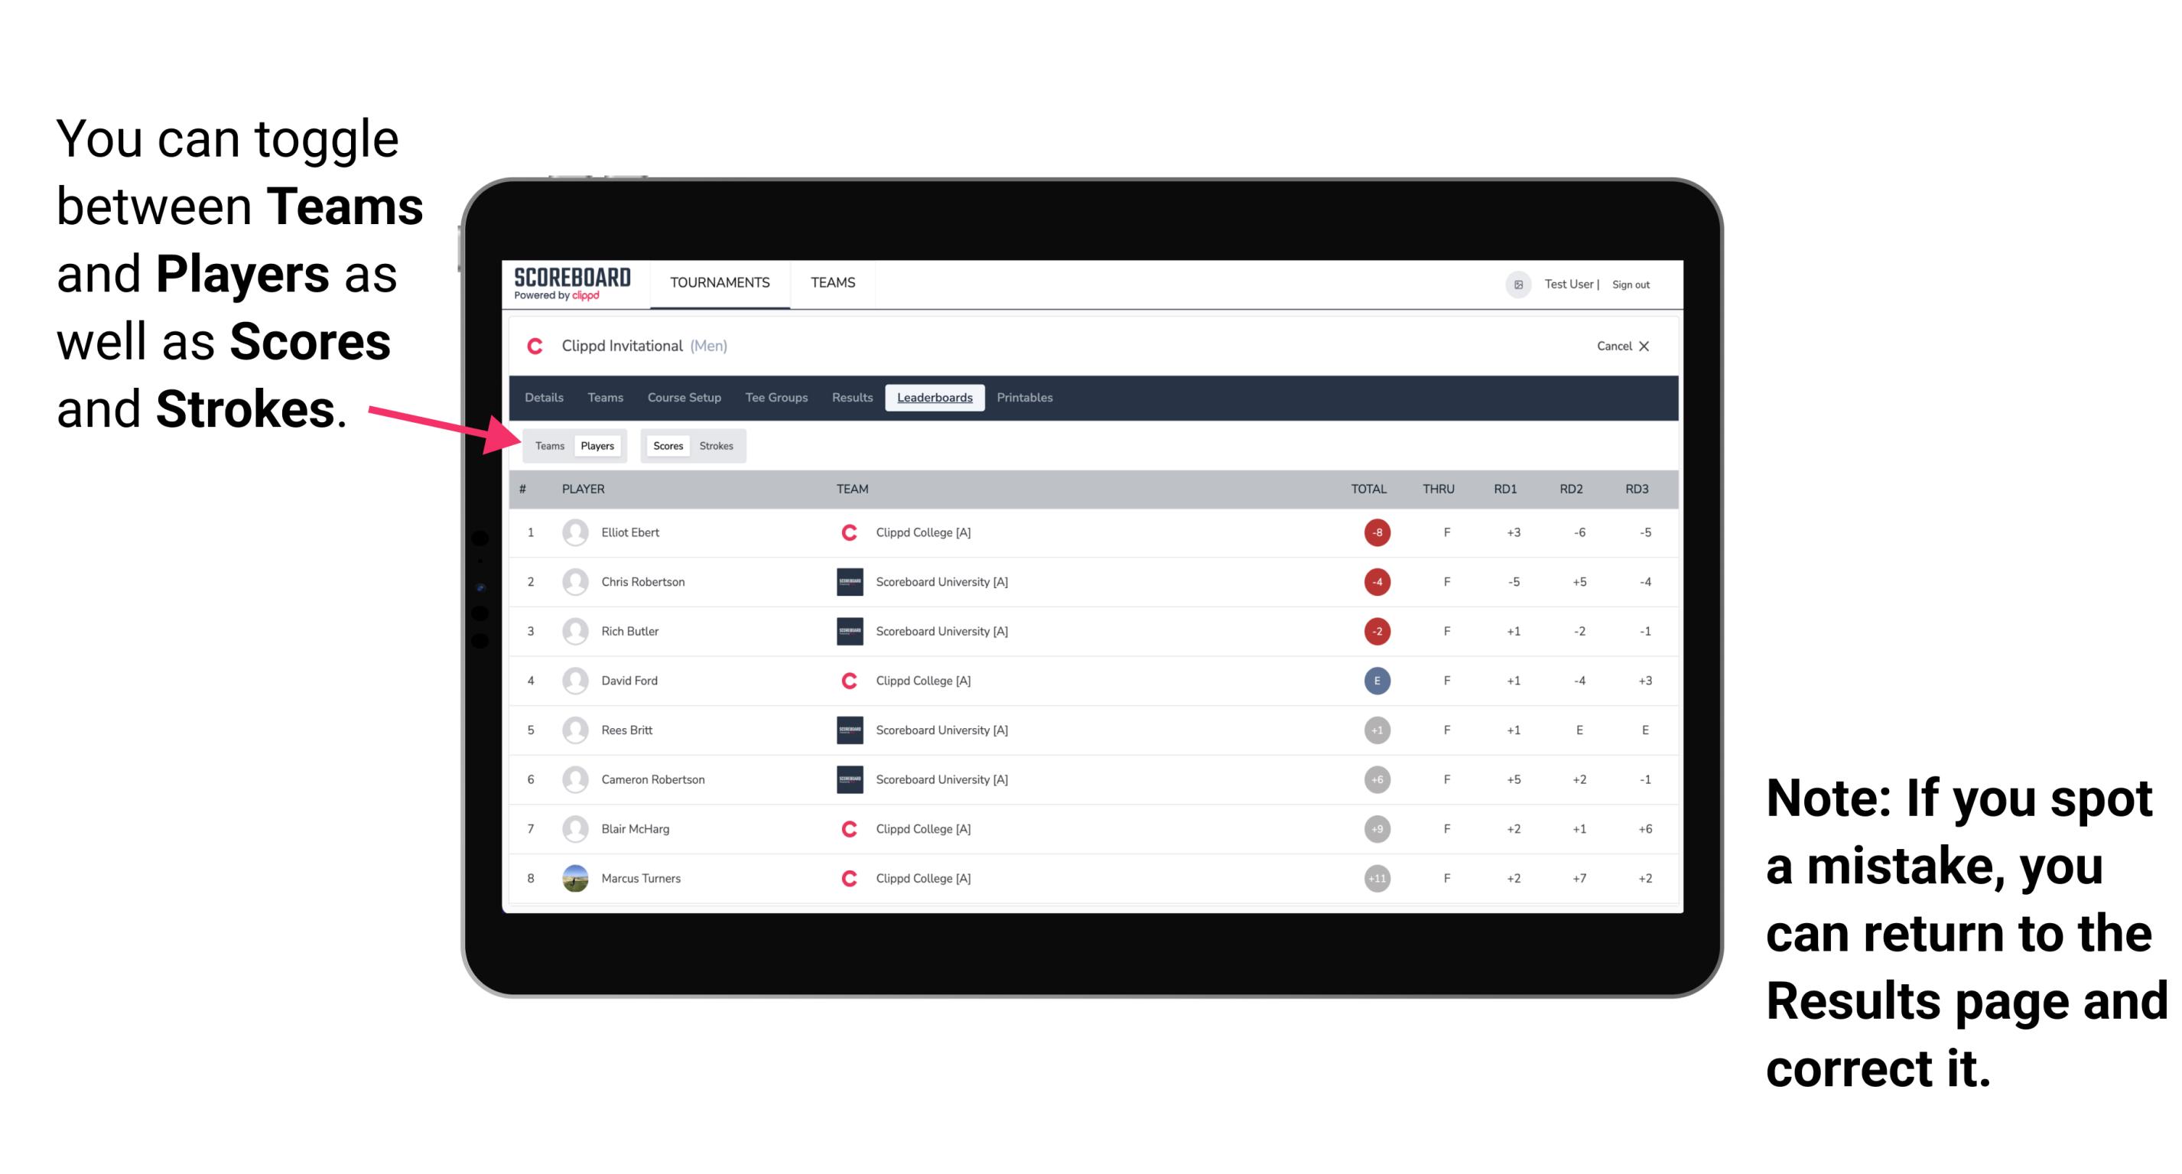The width and height of the screenshot is (2182, 1174).
Task: Open the Leaderboards tab
Action: coord(936,399)
